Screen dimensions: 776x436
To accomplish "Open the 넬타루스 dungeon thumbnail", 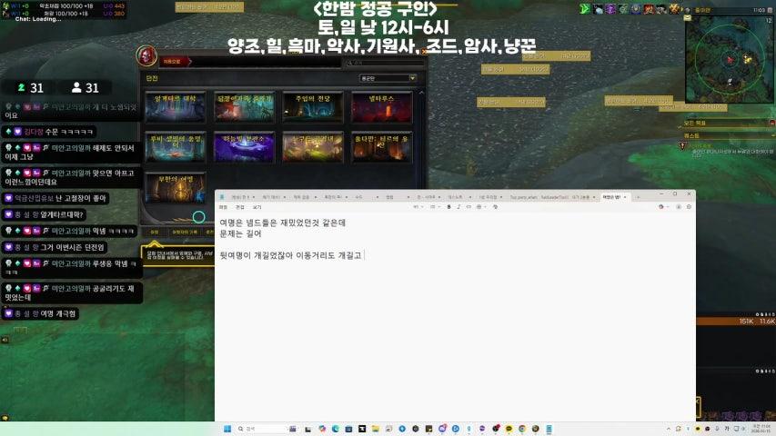I will coord(381,107).
